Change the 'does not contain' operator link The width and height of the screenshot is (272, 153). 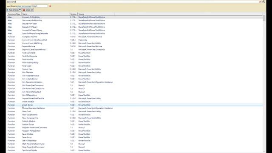[x=24, y=6]
